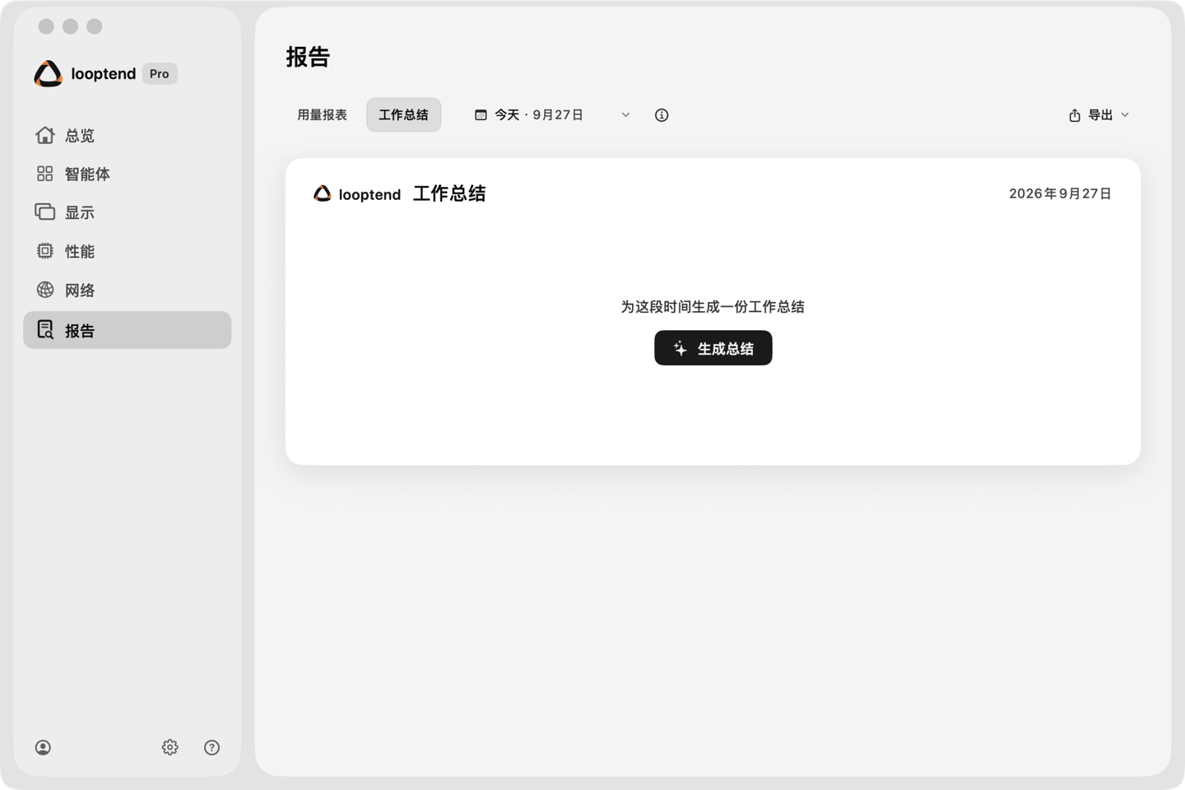Click the info circle icon
Screen dimensions: 1185x790
pos(662,115)
